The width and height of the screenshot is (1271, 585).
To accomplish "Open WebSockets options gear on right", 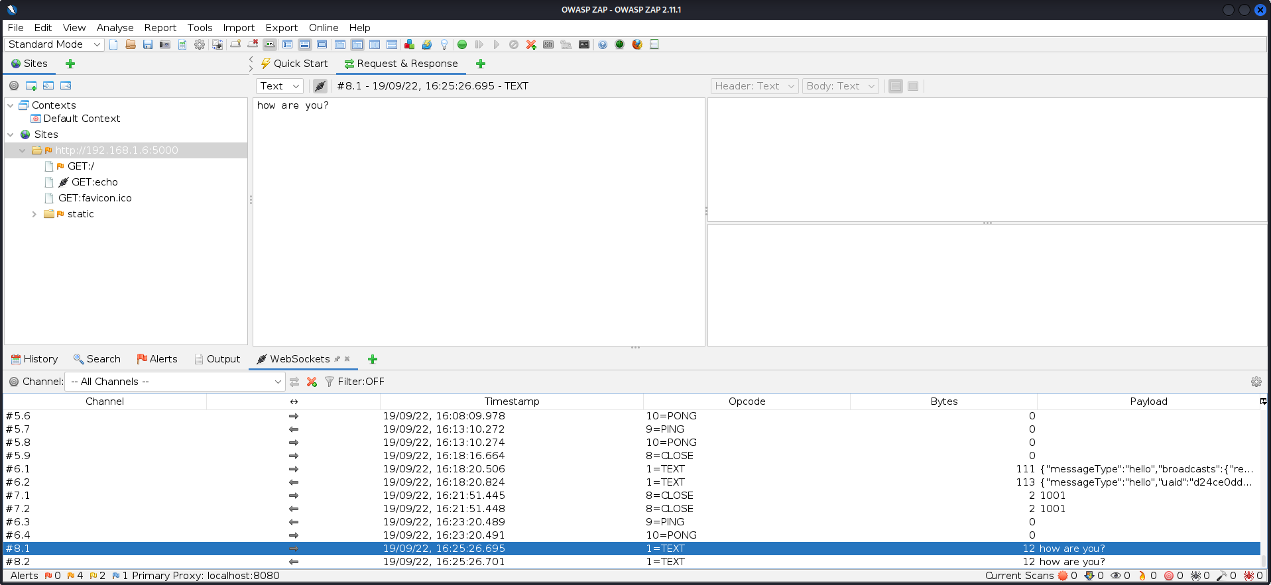I will pyautogui.click(x=1256, y=382).
